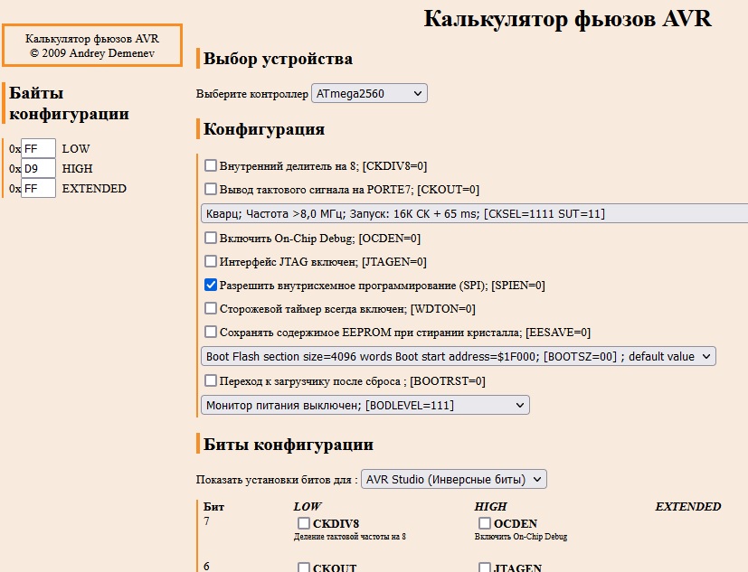Enable the CKDIV8 divide-by-8 option
Screen dimensions: 748x572
[x=211, y=165]
